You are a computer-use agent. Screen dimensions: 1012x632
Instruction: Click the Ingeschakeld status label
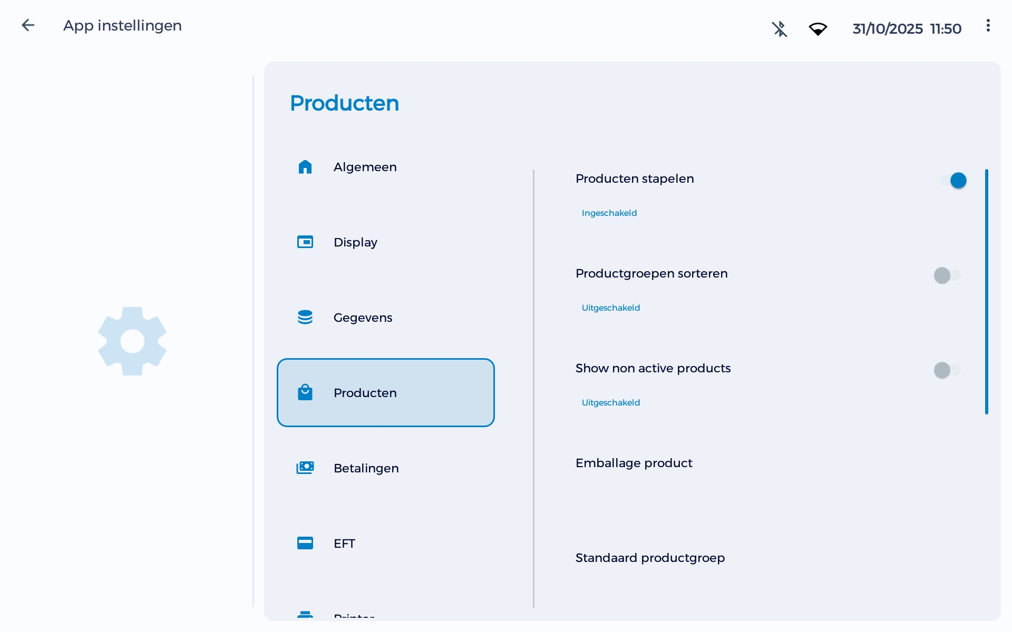pyautogui.click(x=609, y=213)
